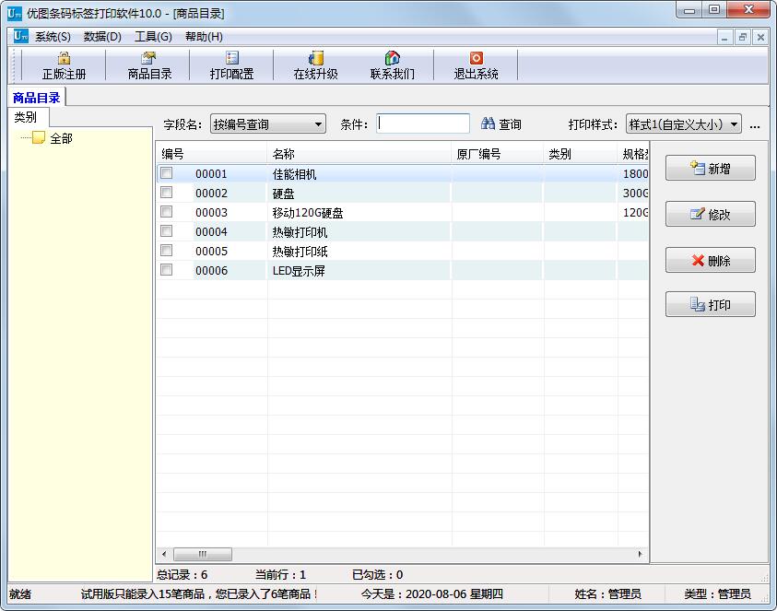This screenshot has height=611, width=777.
Task: Click the 新增 add button
Action: tap(710, 168)
